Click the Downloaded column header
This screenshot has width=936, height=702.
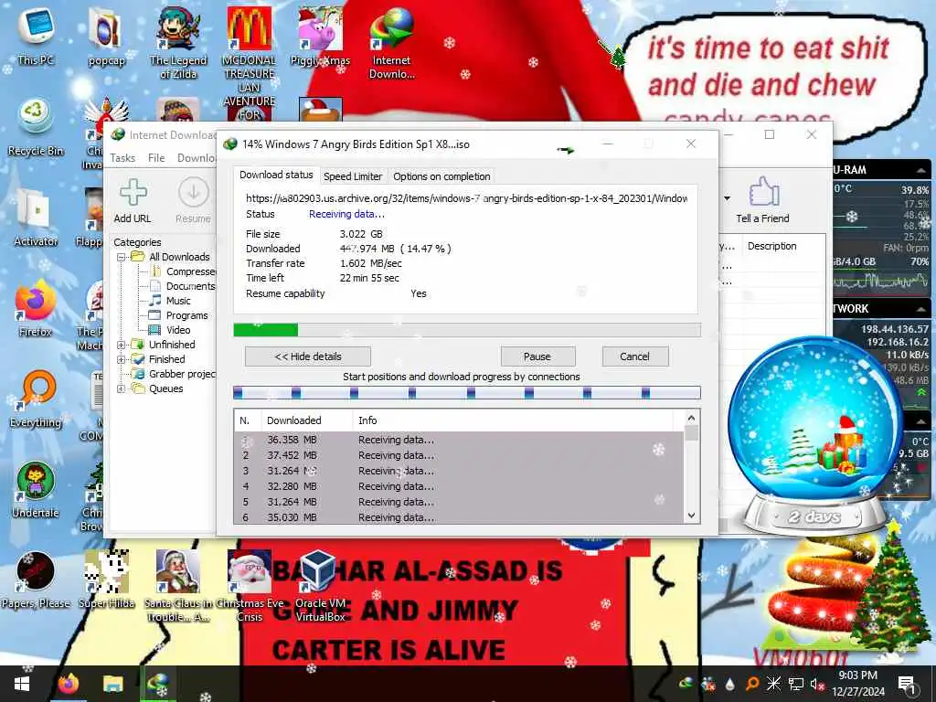click(x=307, y=420)
